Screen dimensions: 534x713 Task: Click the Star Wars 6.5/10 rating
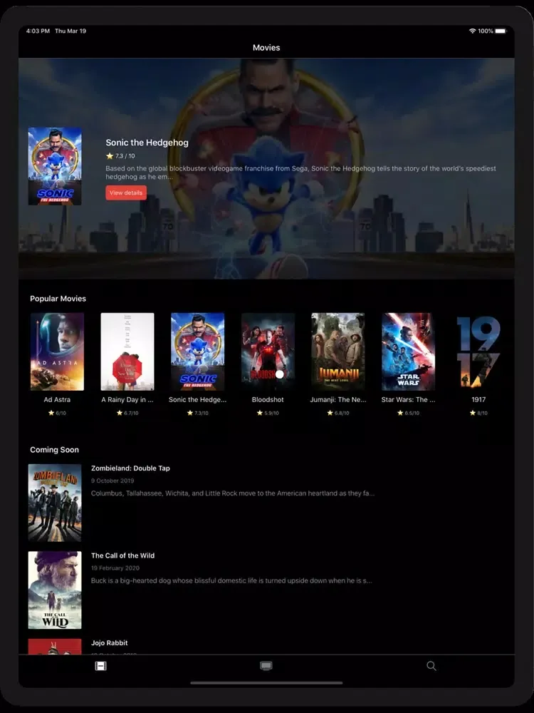point(408,413)
